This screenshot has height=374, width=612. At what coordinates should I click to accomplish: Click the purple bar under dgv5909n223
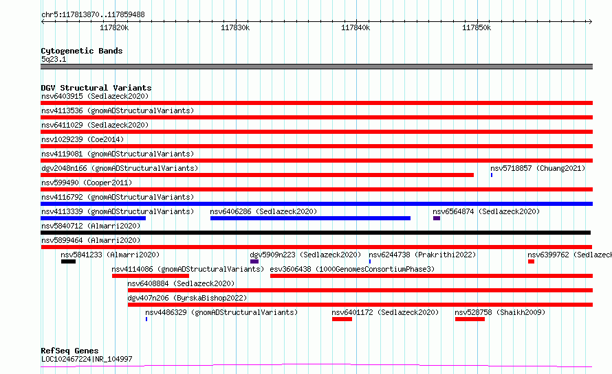click(254, 261)
